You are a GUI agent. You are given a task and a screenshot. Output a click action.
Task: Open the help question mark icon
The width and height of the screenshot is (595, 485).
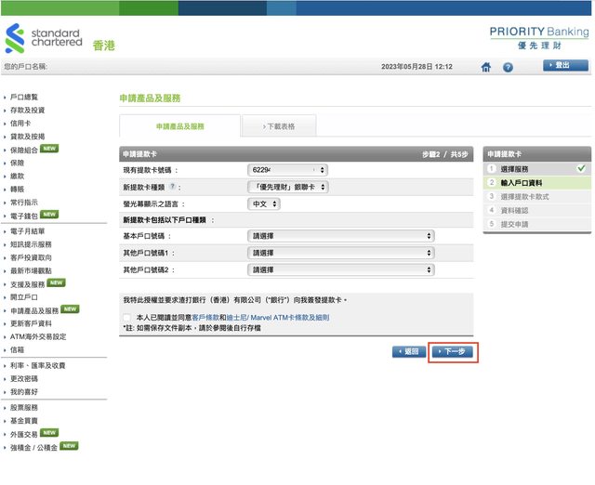(509, 67)
